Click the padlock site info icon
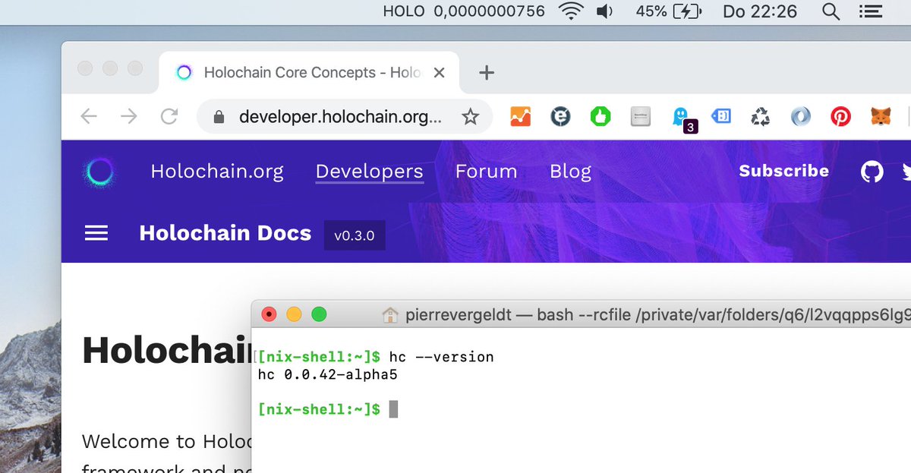 click(x=219, y=117)
